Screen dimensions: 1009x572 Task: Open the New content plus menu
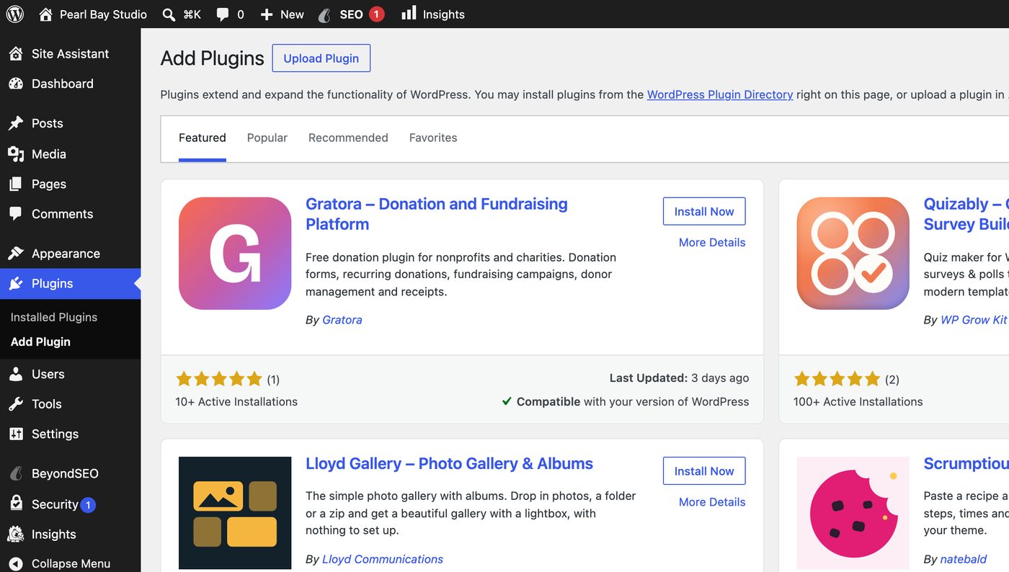click(x=282, y=14)
